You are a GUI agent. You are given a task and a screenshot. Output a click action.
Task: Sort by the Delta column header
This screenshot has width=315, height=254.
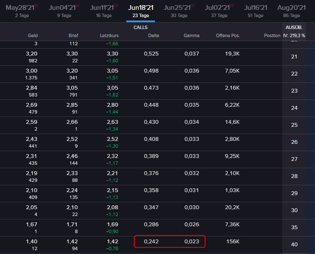tap(154, 35)
